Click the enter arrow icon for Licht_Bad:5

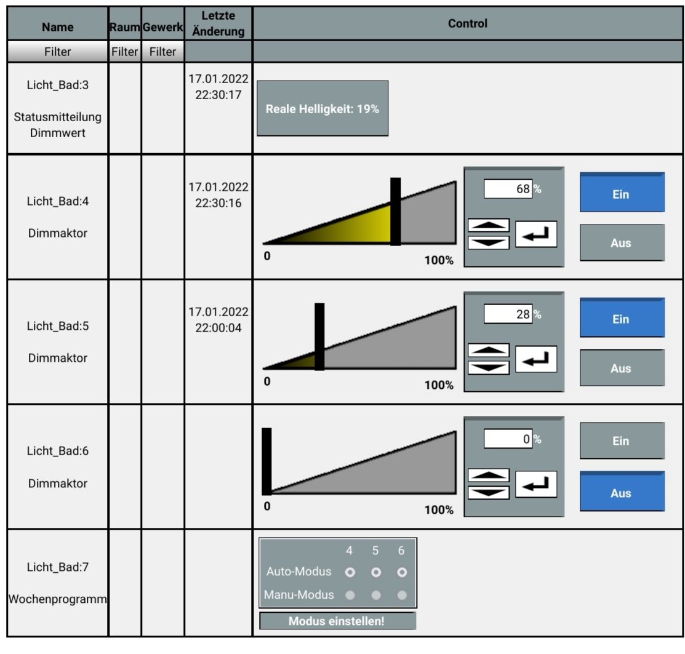[x=536, y=359]
